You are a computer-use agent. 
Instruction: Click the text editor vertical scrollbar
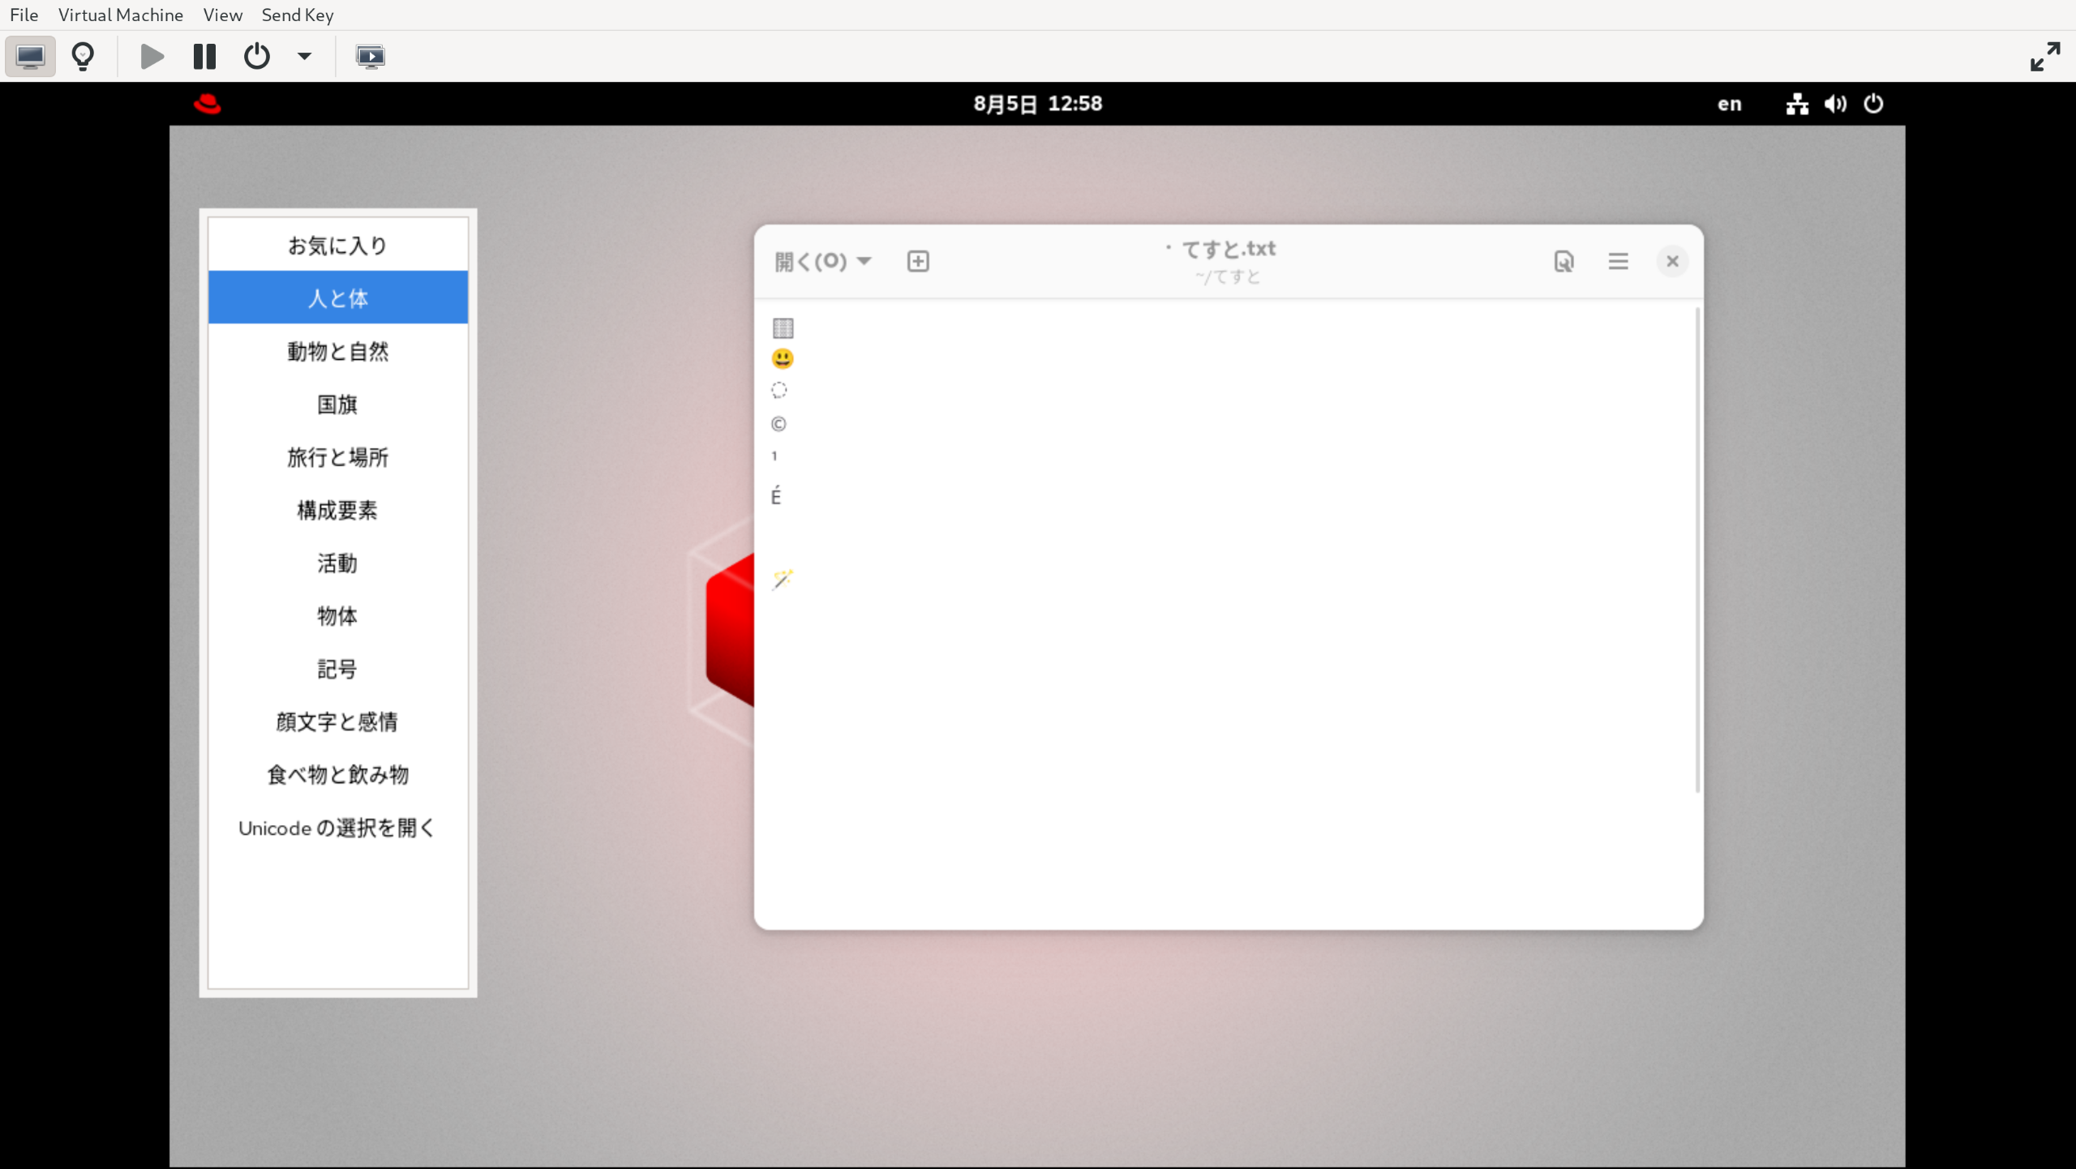1696,550
